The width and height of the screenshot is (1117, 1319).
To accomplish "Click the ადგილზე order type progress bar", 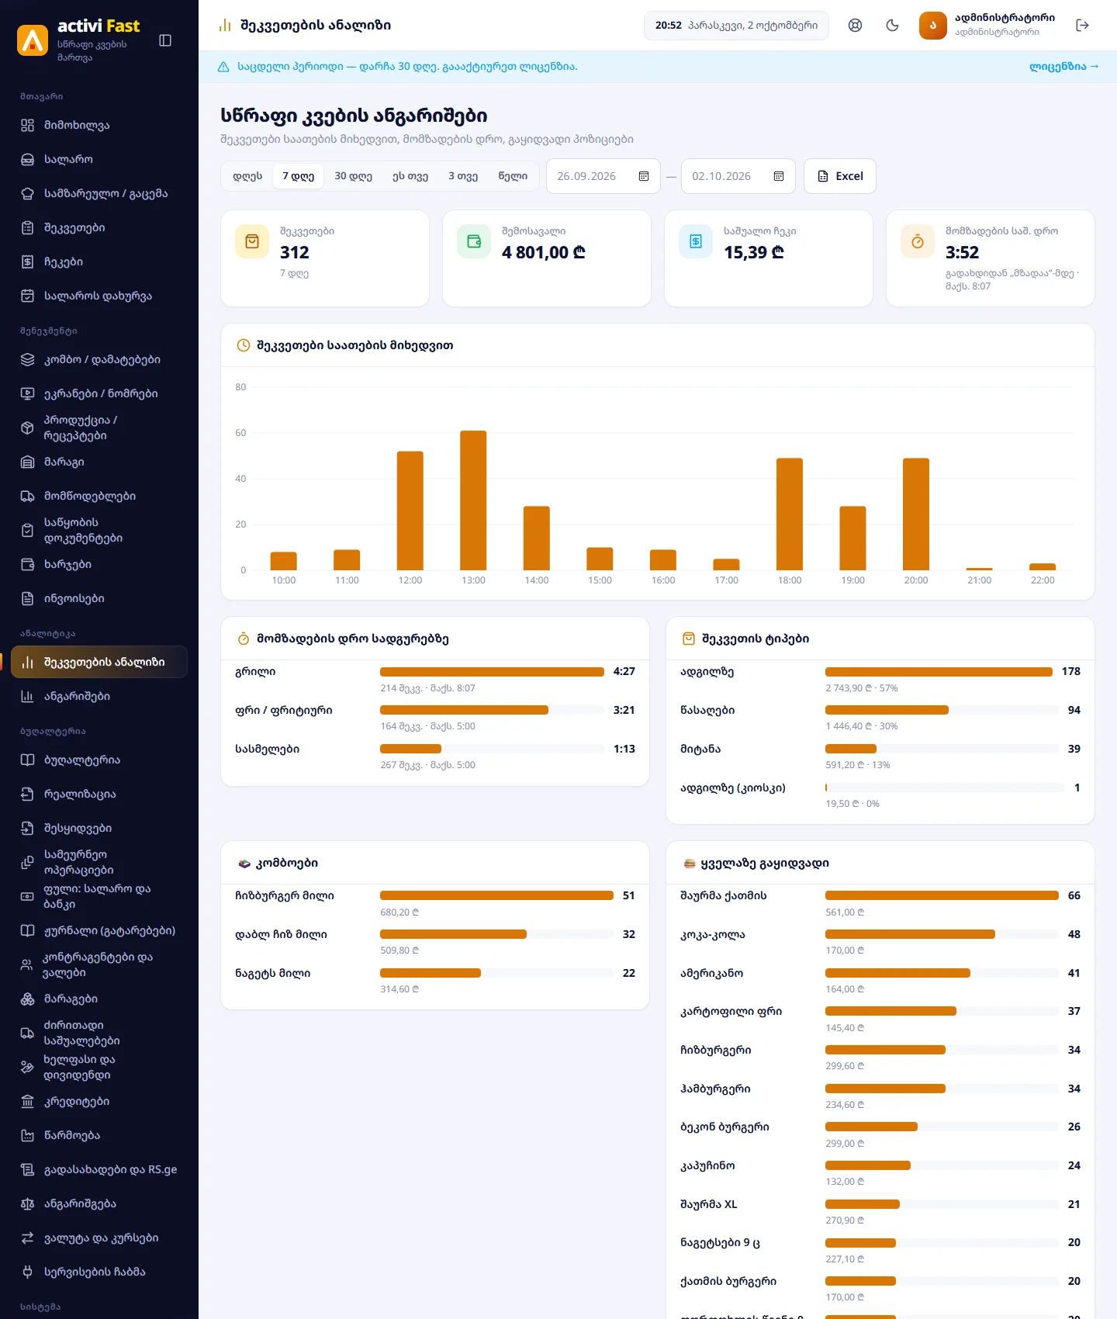I will pyautogui.click(x=939, y=672).
